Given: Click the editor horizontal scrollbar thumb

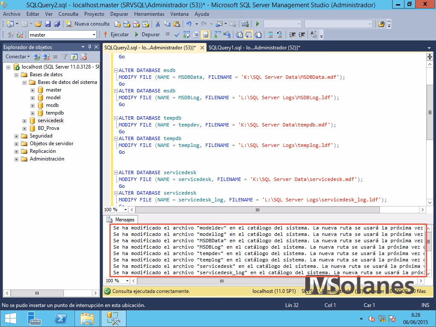Looking at the screenshot, I should point(258,209).
